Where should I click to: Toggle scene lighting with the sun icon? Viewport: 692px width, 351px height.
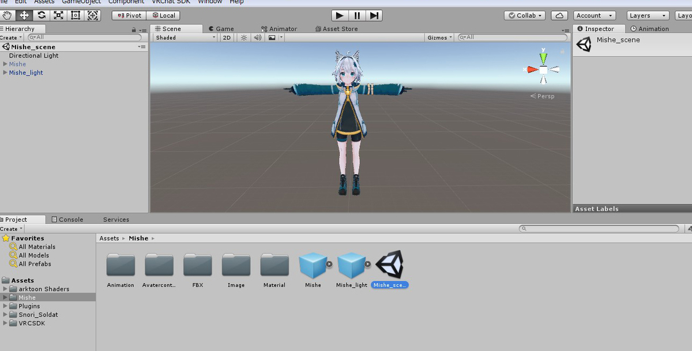click(x=243, y=37)
